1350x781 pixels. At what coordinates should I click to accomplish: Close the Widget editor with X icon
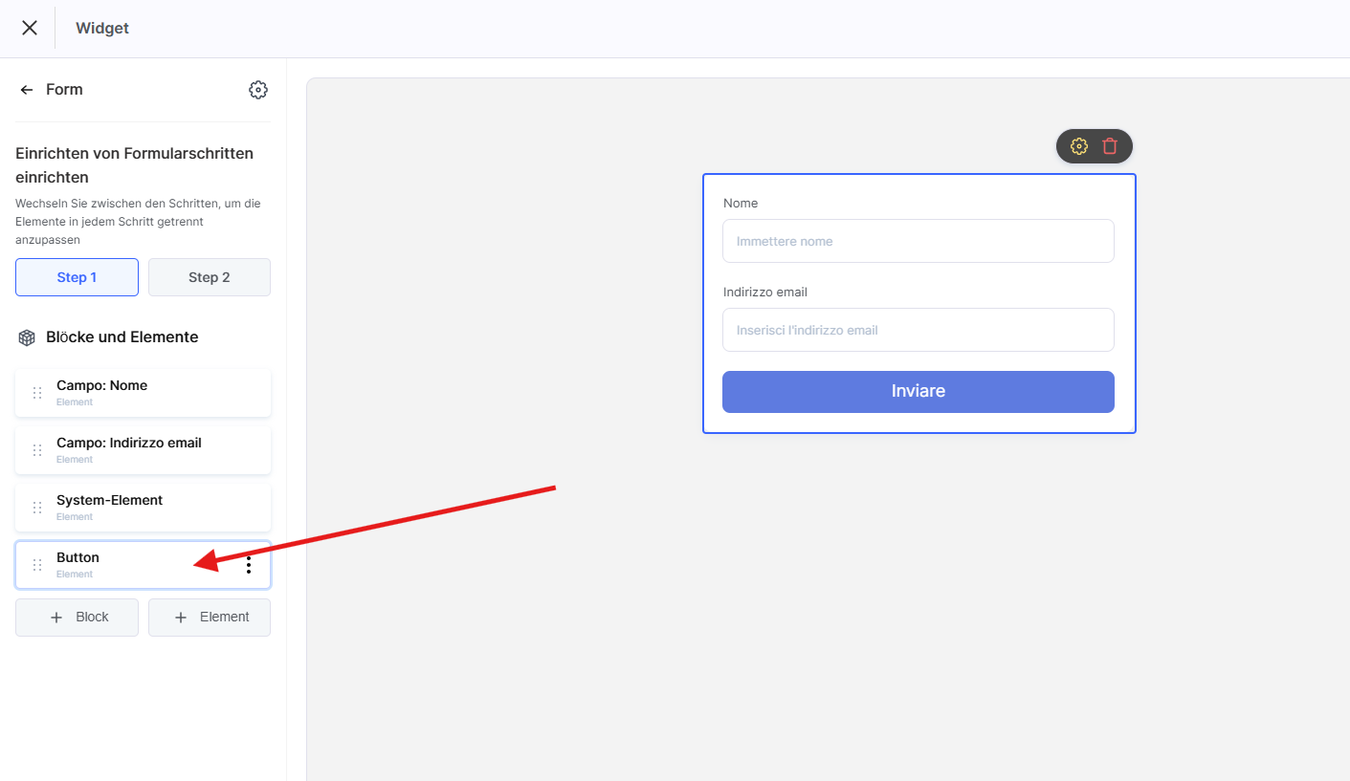point(30,28)
